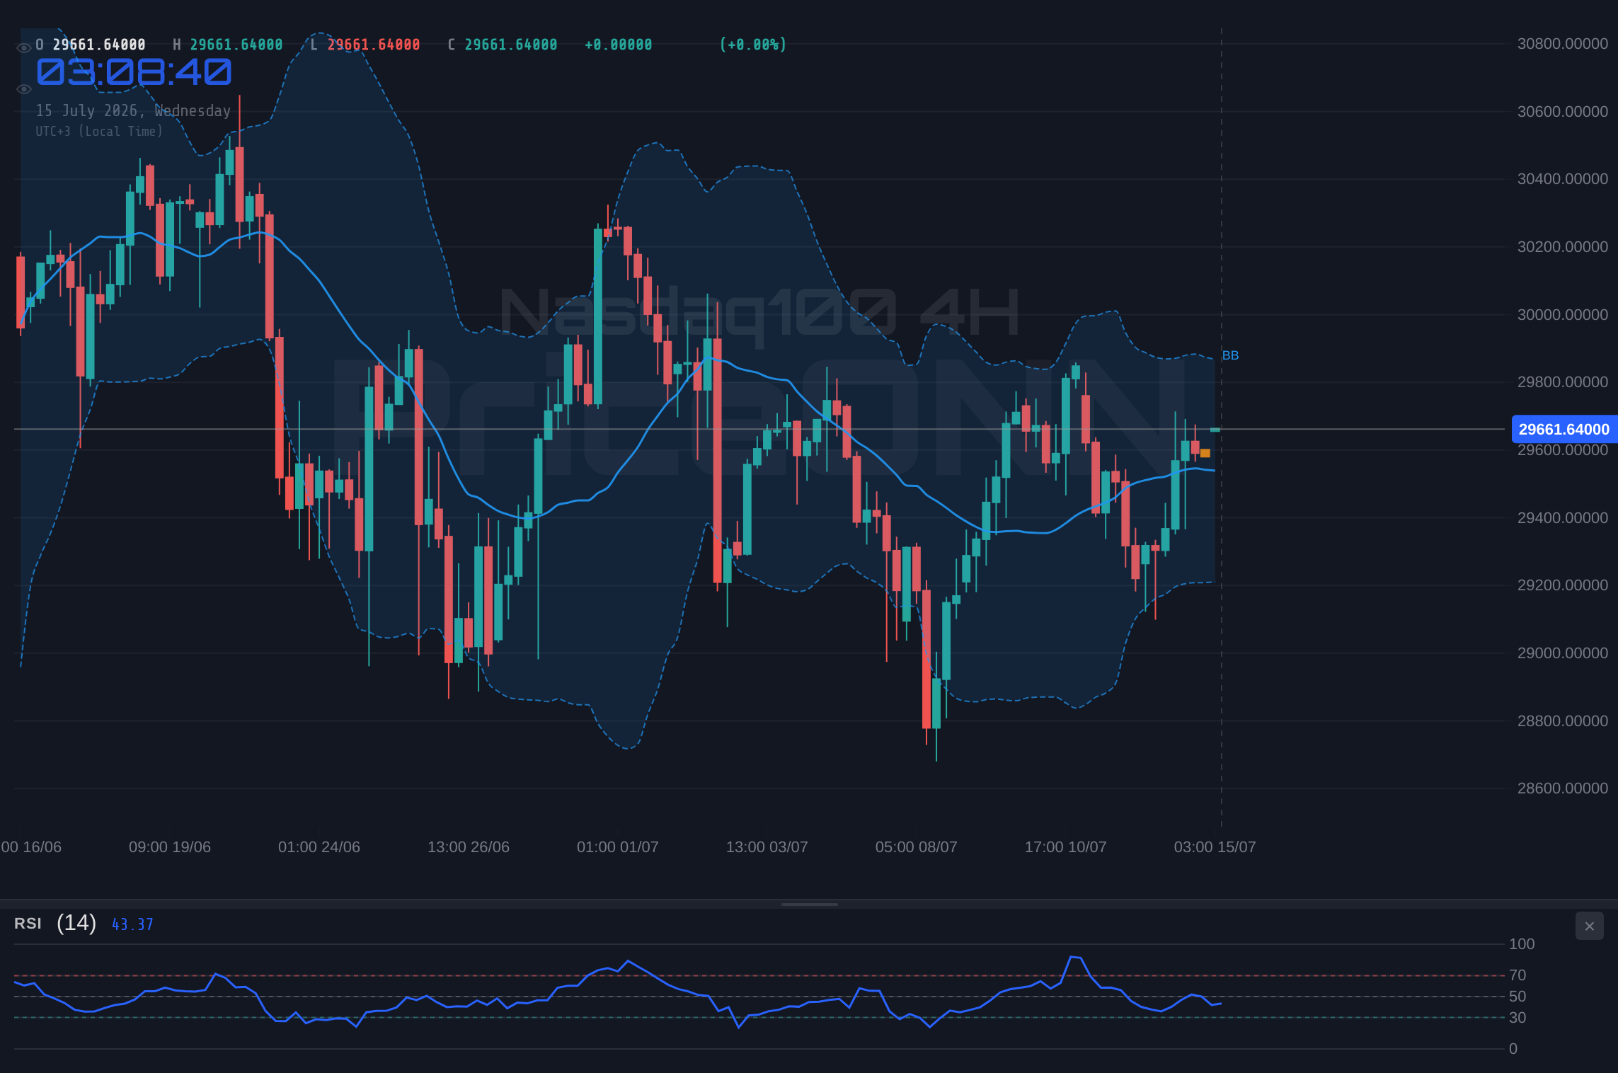Click the 29800.00000 price axis label
Image resolution: width=1618 pixels, height=1073 pixels.
coord(1563,382)
